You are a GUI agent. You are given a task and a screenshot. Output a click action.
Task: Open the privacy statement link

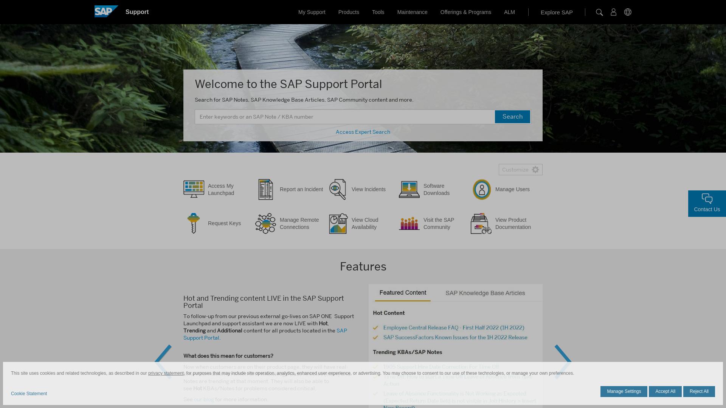pyautogui.click(x=166, y=373)
